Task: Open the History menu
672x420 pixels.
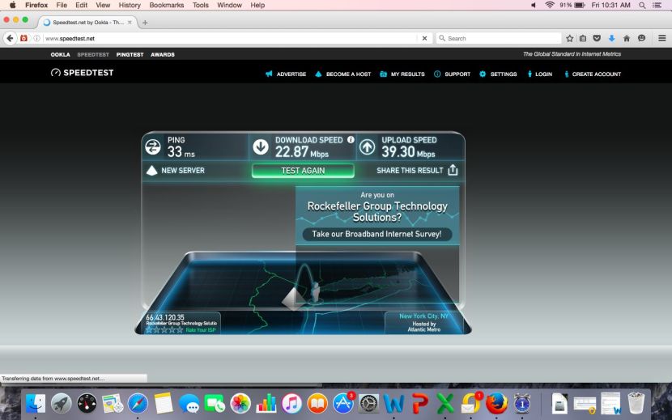Action: click(x=130, y=5)
